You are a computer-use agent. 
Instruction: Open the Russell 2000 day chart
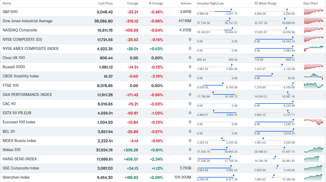pos(314,67)
